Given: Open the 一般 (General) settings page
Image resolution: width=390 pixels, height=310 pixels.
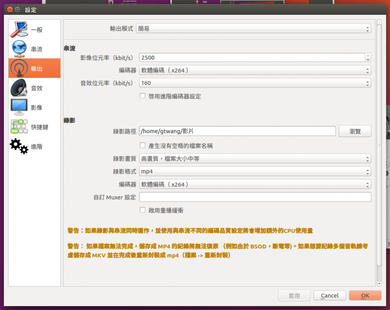Looking at the screenshot, I should point(34,29).
